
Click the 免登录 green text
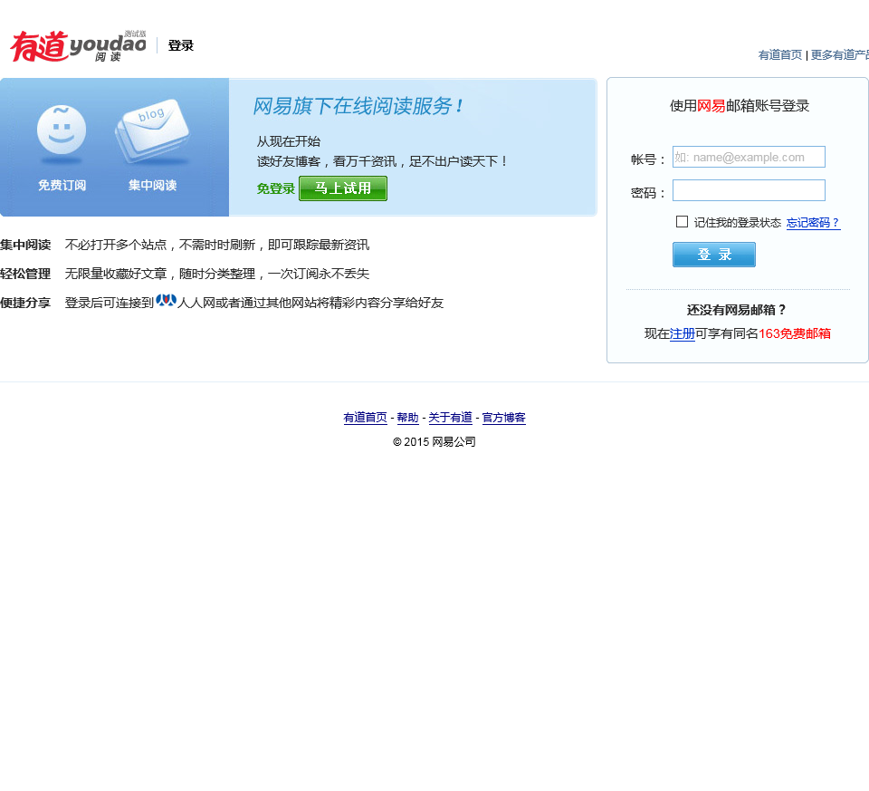(275, 188)
